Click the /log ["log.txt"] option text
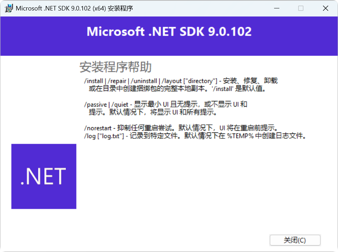Viewport: 338px width, 252px height. coord(104,136)
